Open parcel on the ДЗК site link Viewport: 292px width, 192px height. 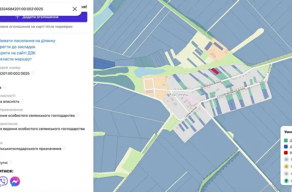click(18, 53)
